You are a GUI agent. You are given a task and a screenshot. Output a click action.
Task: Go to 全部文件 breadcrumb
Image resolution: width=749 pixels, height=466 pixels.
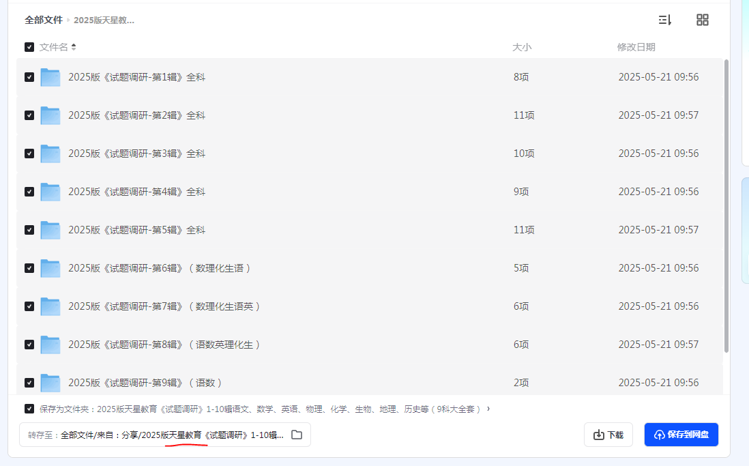[44, 20]
